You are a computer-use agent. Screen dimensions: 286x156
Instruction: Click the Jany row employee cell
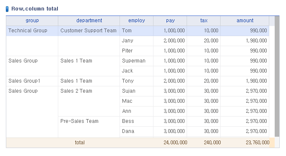tap(136, 41)
